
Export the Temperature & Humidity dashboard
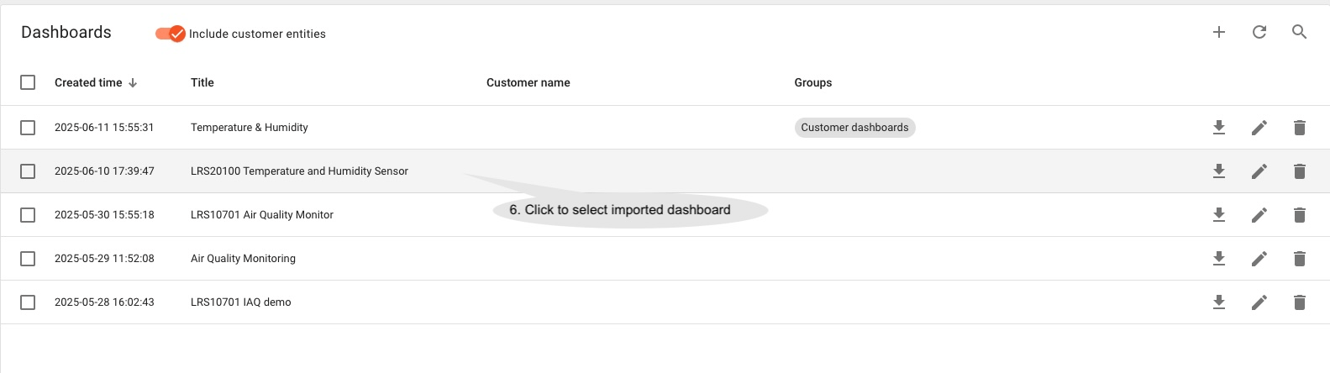(1218, 128)
